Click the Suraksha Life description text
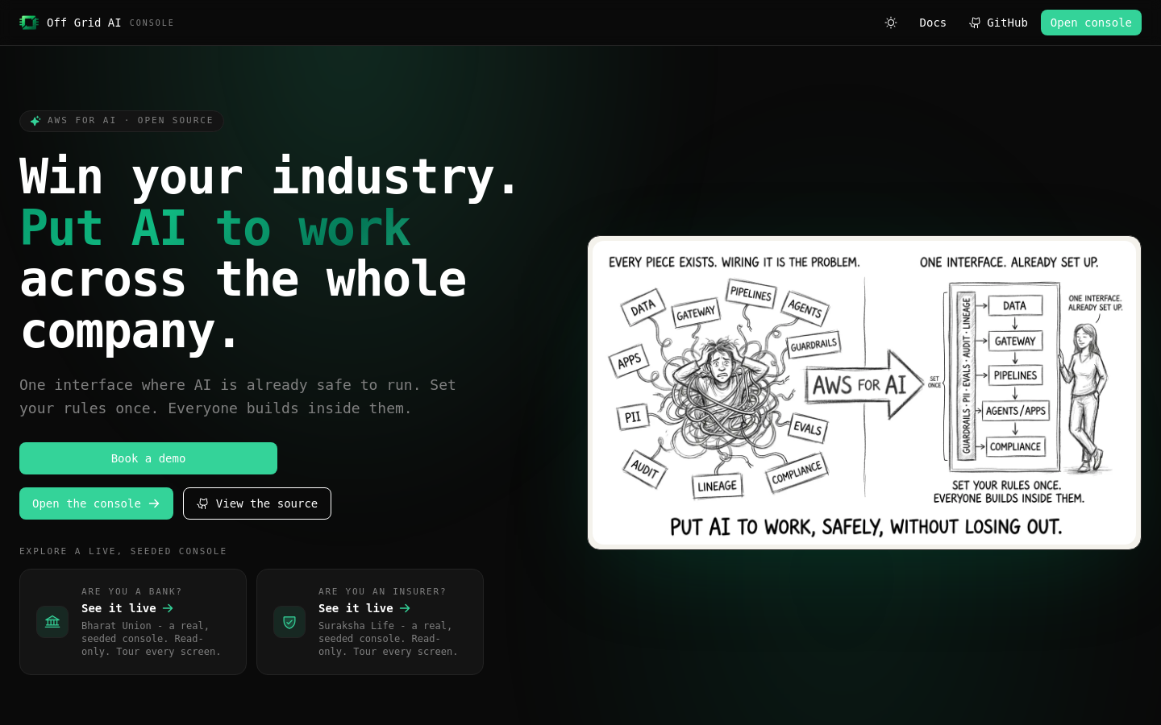Image resolution: width=1161 pixels, height=725 pixels. coord(388,639)
